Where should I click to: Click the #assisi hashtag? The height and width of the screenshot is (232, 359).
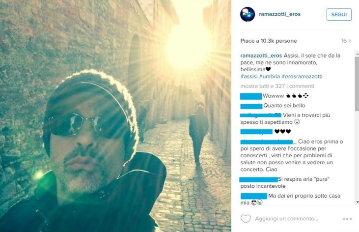click(249, 76)
